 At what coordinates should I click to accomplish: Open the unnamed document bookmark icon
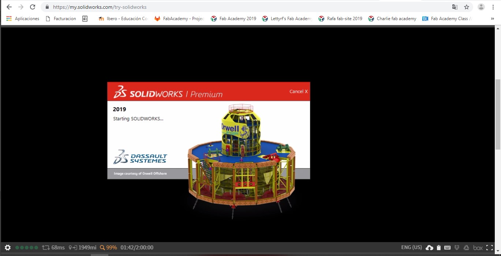(85, 19)
